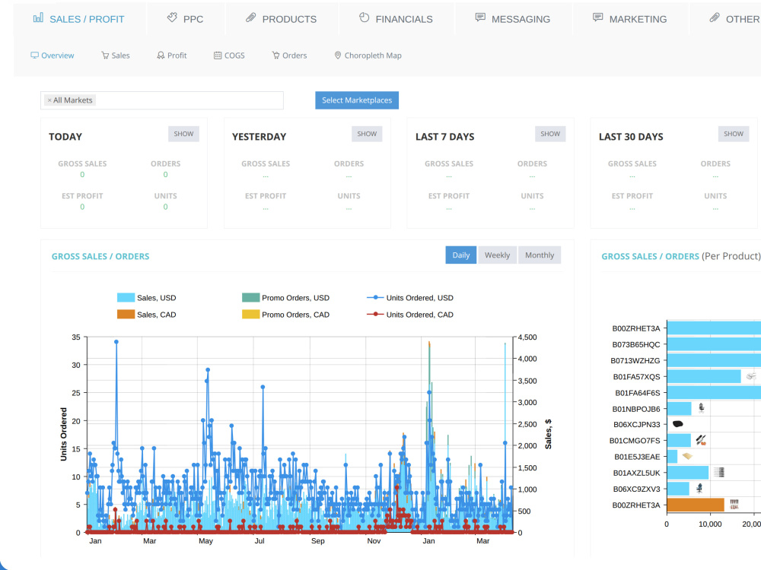The height and width of the screenshot is (570, 761).
Task: Toggle Units Ordered, CAD legend marker
Action: pos(375,314)
